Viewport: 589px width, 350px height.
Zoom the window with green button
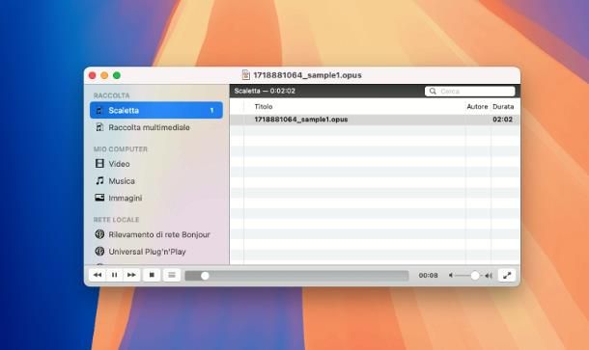[117, 75]
